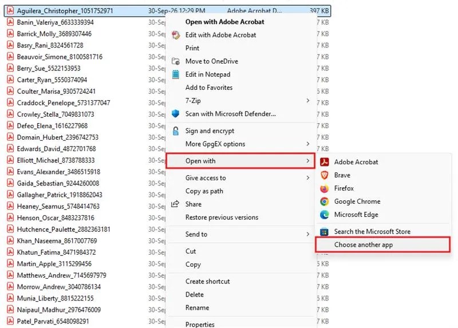
Task: Click PDF icon beside Berry_Sue file
Action: coord(10,68)
